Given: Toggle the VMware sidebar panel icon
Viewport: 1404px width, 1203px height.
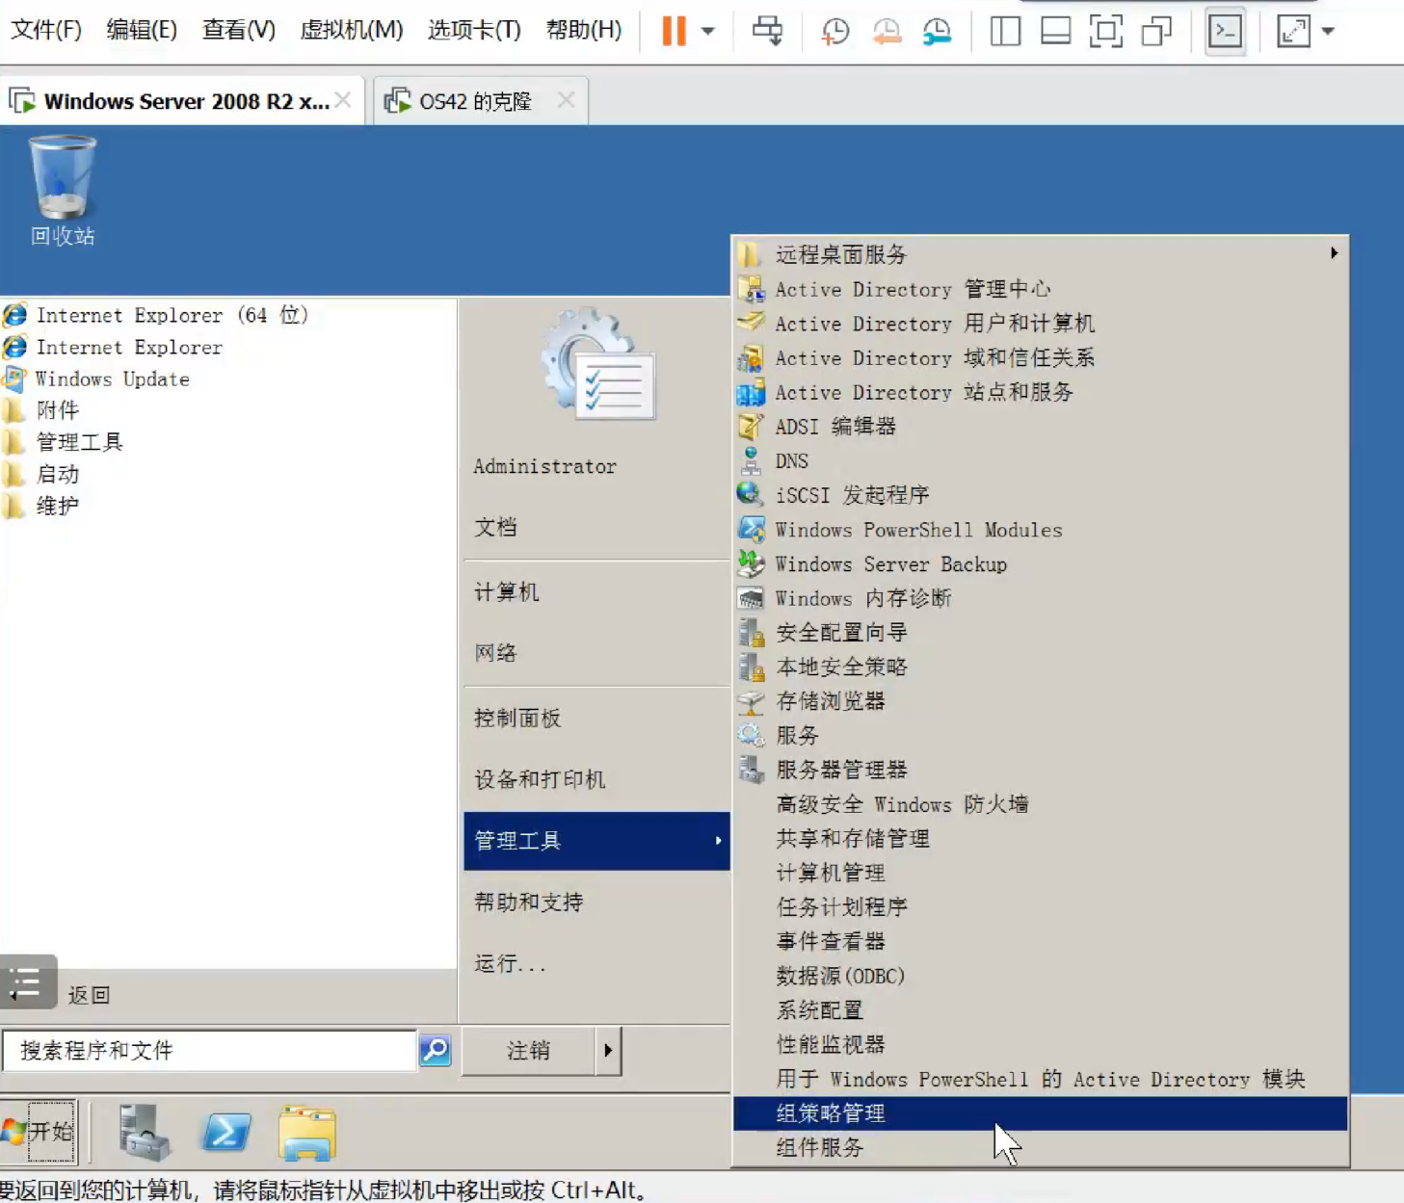Looking at the screenshot, I should click(x=1005, y=31).
